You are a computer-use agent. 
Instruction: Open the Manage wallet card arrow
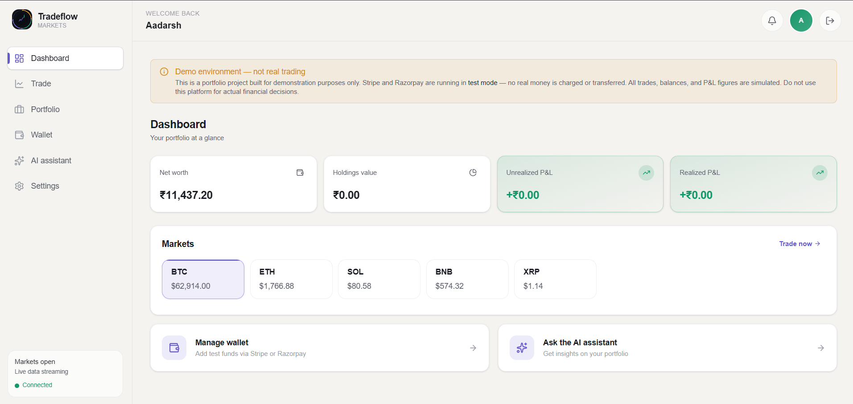click(x=473, y=348)
